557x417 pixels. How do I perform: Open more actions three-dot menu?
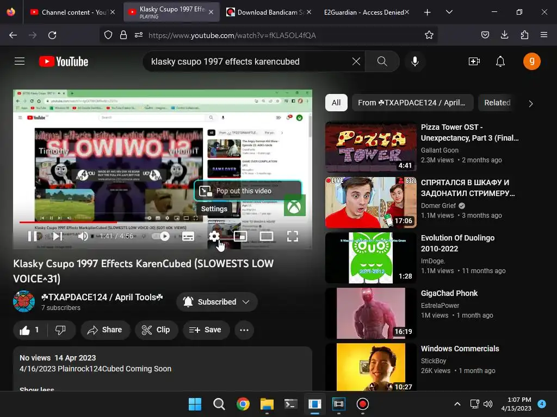[x=244, y=330]
